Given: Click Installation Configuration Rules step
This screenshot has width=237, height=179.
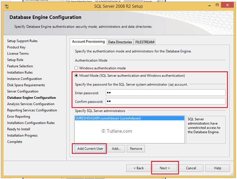Looking at the screenshot, I should click(31, 123).
